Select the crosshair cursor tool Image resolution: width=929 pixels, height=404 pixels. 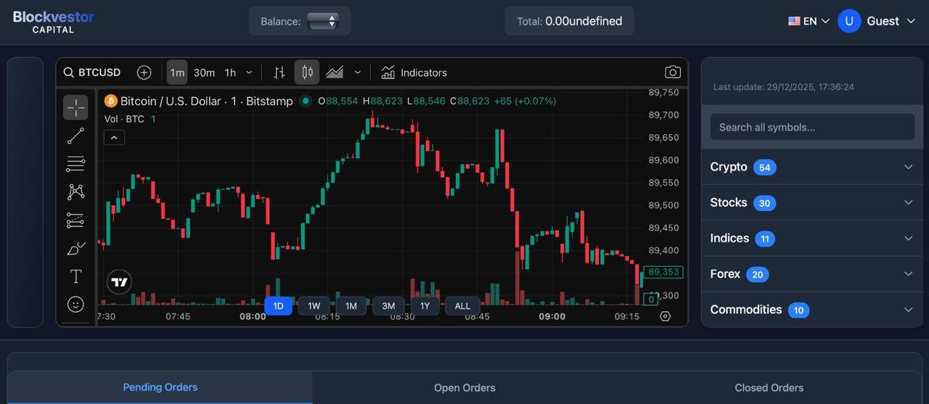[x=75, y=108]
